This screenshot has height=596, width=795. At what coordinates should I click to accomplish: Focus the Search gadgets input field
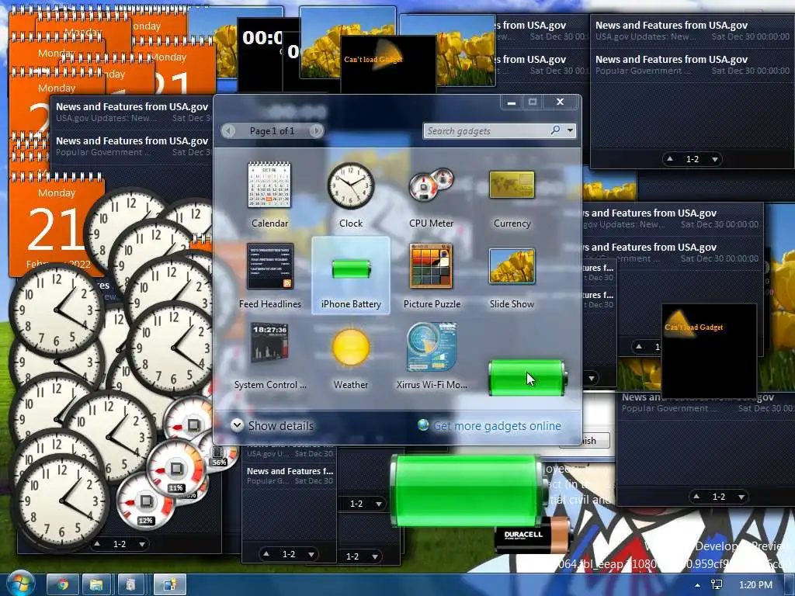point(487,130)
